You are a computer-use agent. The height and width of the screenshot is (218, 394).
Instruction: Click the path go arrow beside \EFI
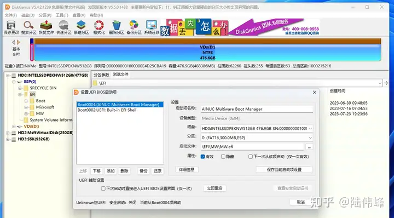[x=386, y=83]
